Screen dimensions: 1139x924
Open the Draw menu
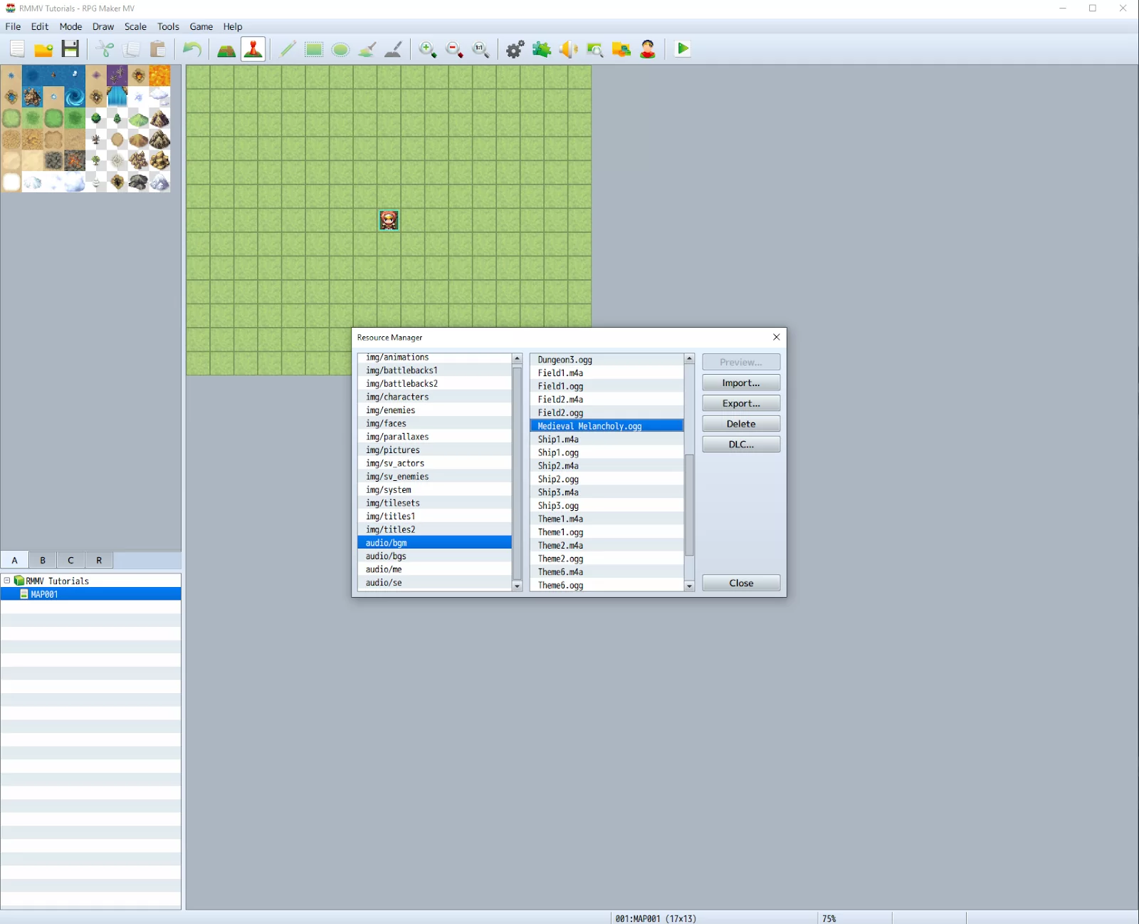point(103,26)
